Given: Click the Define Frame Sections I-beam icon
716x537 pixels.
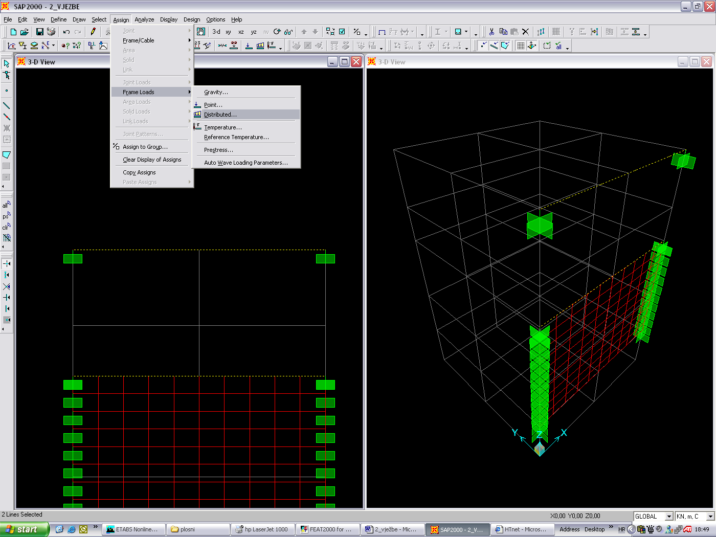Looking at the screenshot, I should (x=23, y=46).
